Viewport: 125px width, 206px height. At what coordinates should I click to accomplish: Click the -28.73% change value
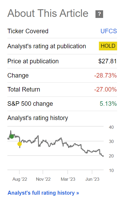point(105,75)
